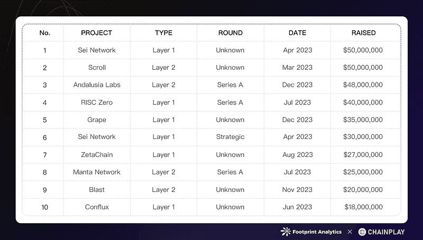Select the RAISED column header
Image resolution: width=423 pixels, height=240 pixels.
(363, 33)
